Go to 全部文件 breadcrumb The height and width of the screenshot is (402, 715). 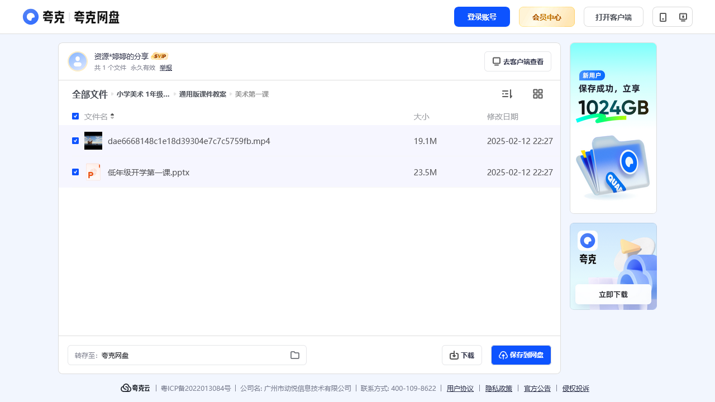click(x=90, y=94)
